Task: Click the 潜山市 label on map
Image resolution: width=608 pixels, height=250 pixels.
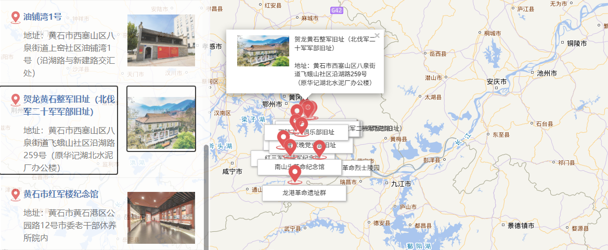Action: (434, 78)
